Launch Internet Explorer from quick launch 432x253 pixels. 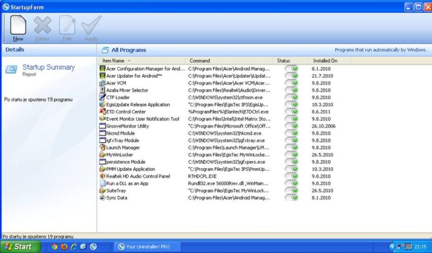(x=74, y=247)
